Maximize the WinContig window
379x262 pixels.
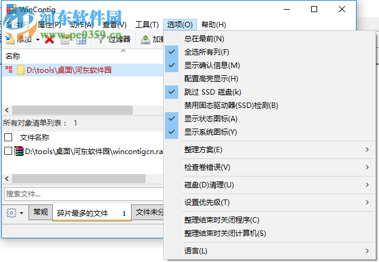(x=314, y=9)
